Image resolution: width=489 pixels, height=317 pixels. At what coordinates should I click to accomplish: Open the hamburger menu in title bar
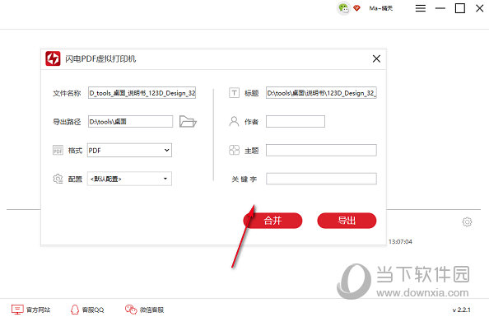click(421, 8)
